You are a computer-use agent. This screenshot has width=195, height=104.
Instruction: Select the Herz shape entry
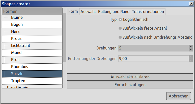click(15, 32)
